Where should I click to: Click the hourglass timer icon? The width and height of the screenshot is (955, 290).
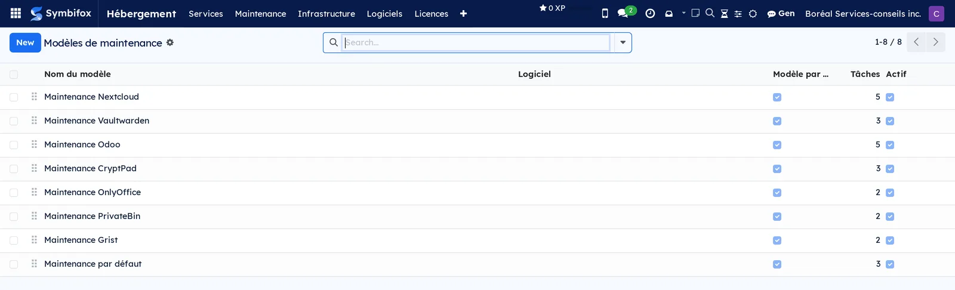[x=724, y=14]
